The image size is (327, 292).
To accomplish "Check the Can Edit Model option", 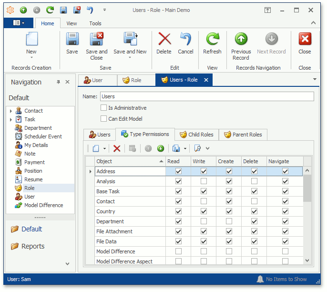I will (104, 119).
